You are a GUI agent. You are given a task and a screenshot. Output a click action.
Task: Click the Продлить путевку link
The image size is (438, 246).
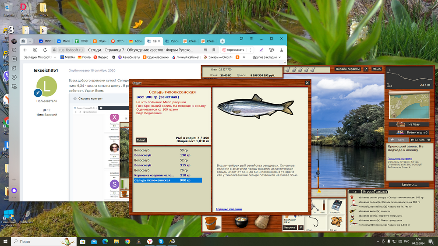pyautogui.click(x=399, y=158)
